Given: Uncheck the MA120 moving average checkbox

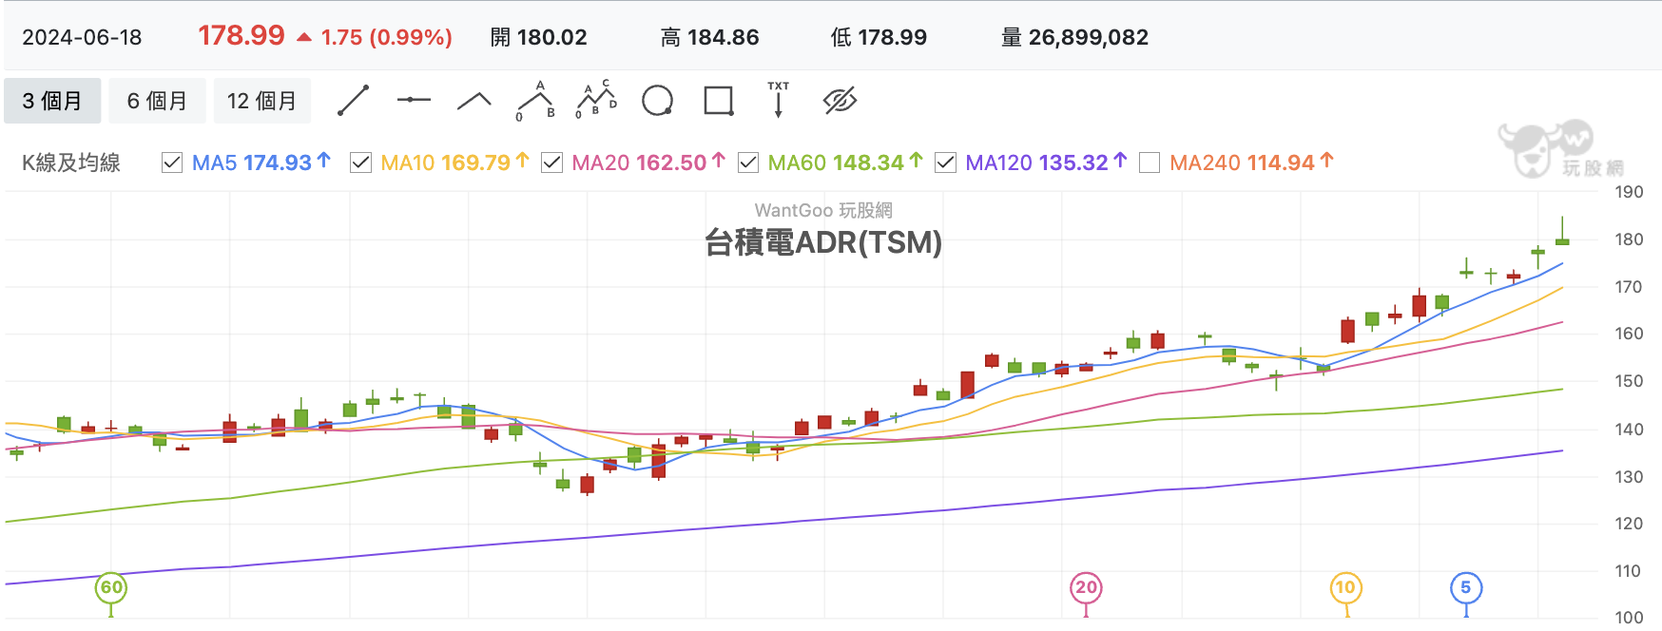Looking at the screenshot, I should pyautogui.click(x=945, y=163).
